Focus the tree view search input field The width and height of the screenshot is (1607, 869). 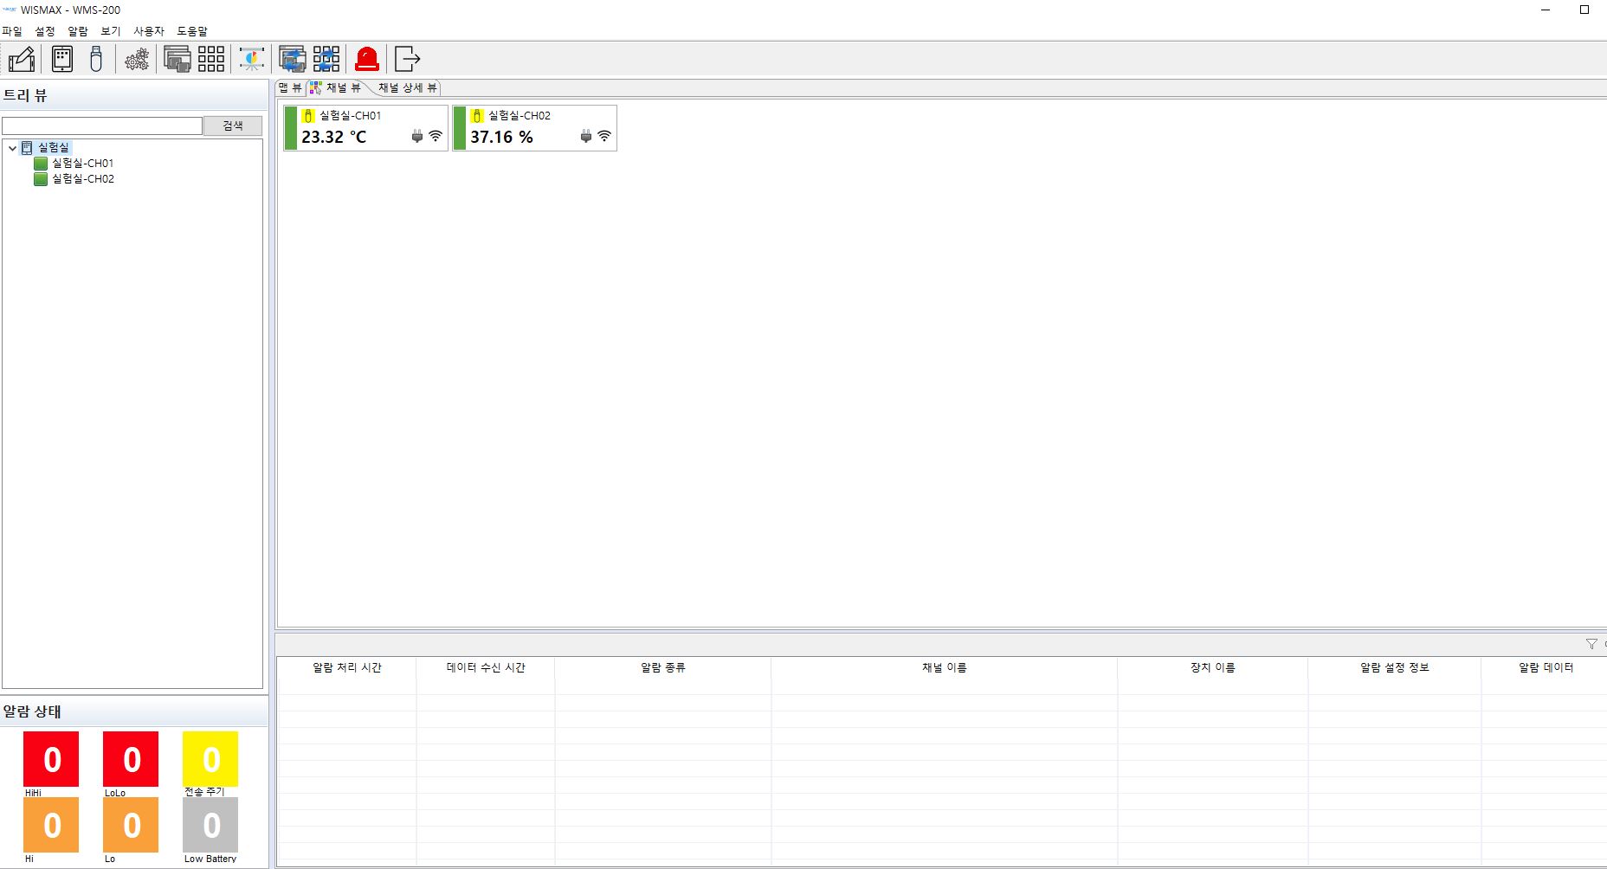coord(102,126)
